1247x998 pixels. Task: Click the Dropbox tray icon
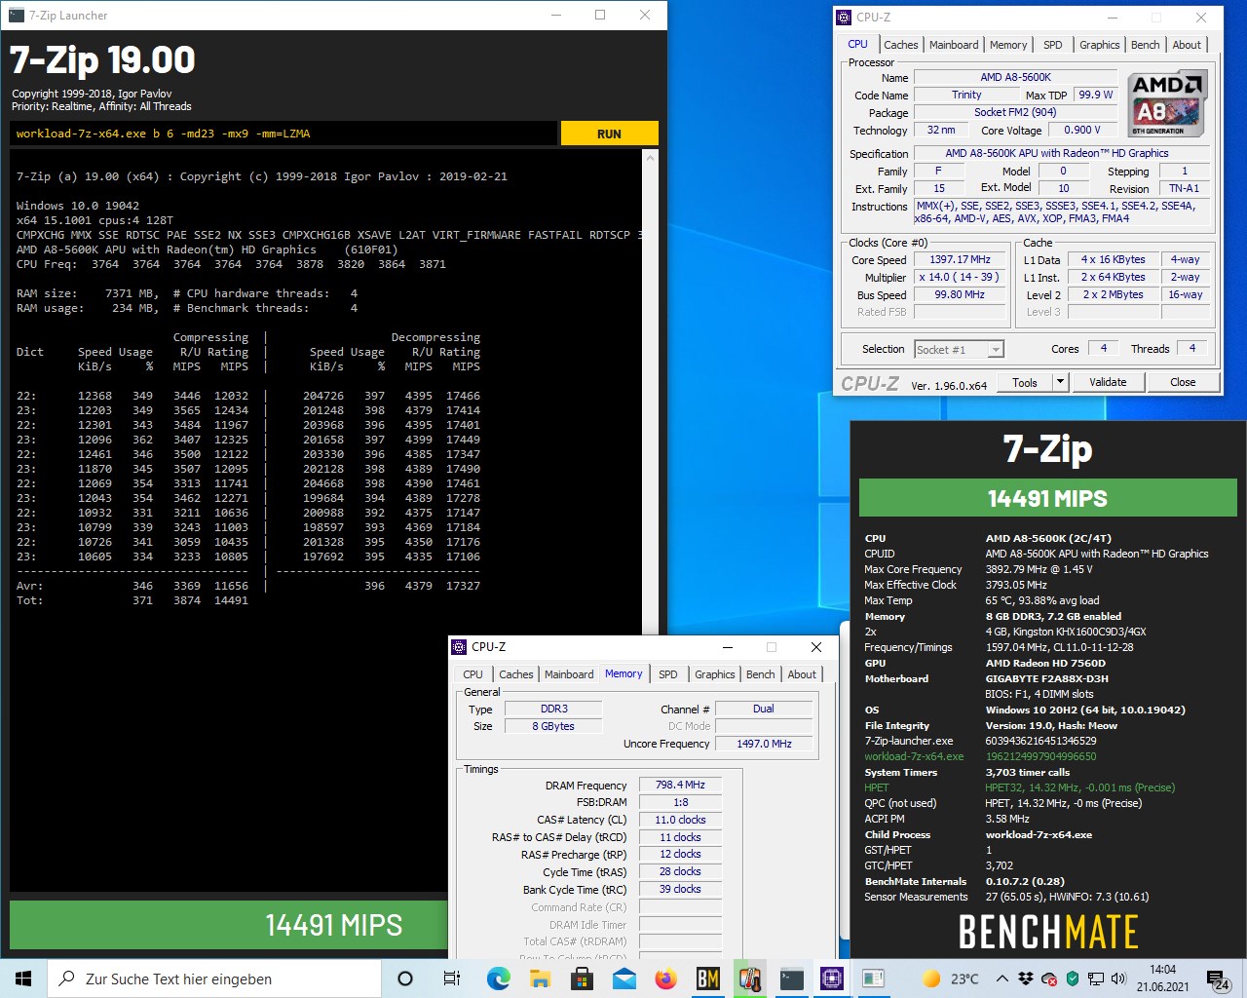[x=1026, y=979]
